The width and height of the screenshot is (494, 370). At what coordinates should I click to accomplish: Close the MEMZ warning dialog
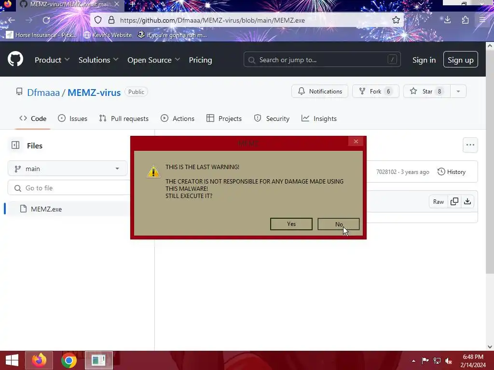[x=356, y=141]
